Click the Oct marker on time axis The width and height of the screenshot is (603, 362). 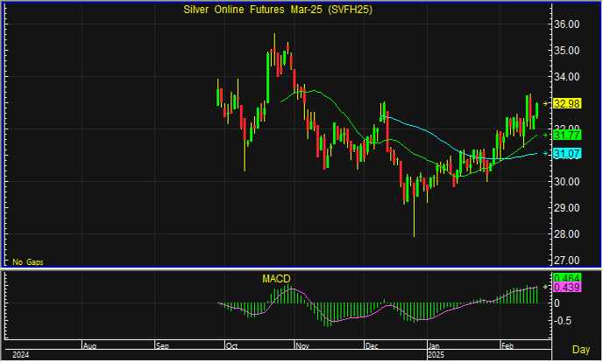pyautogui.click(x=232, y=345)
